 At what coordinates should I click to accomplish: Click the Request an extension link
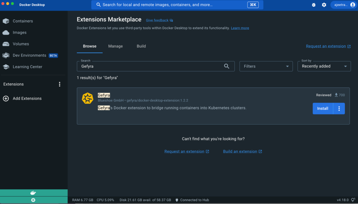[326, 46]
